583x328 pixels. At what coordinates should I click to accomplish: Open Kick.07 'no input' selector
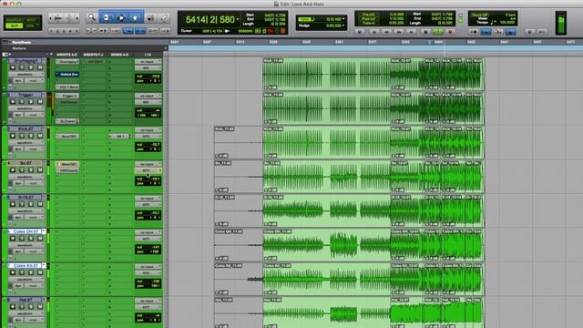148,130
